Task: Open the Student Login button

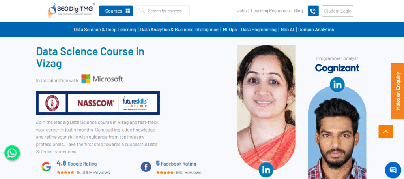Action: (x=338, y=11)
